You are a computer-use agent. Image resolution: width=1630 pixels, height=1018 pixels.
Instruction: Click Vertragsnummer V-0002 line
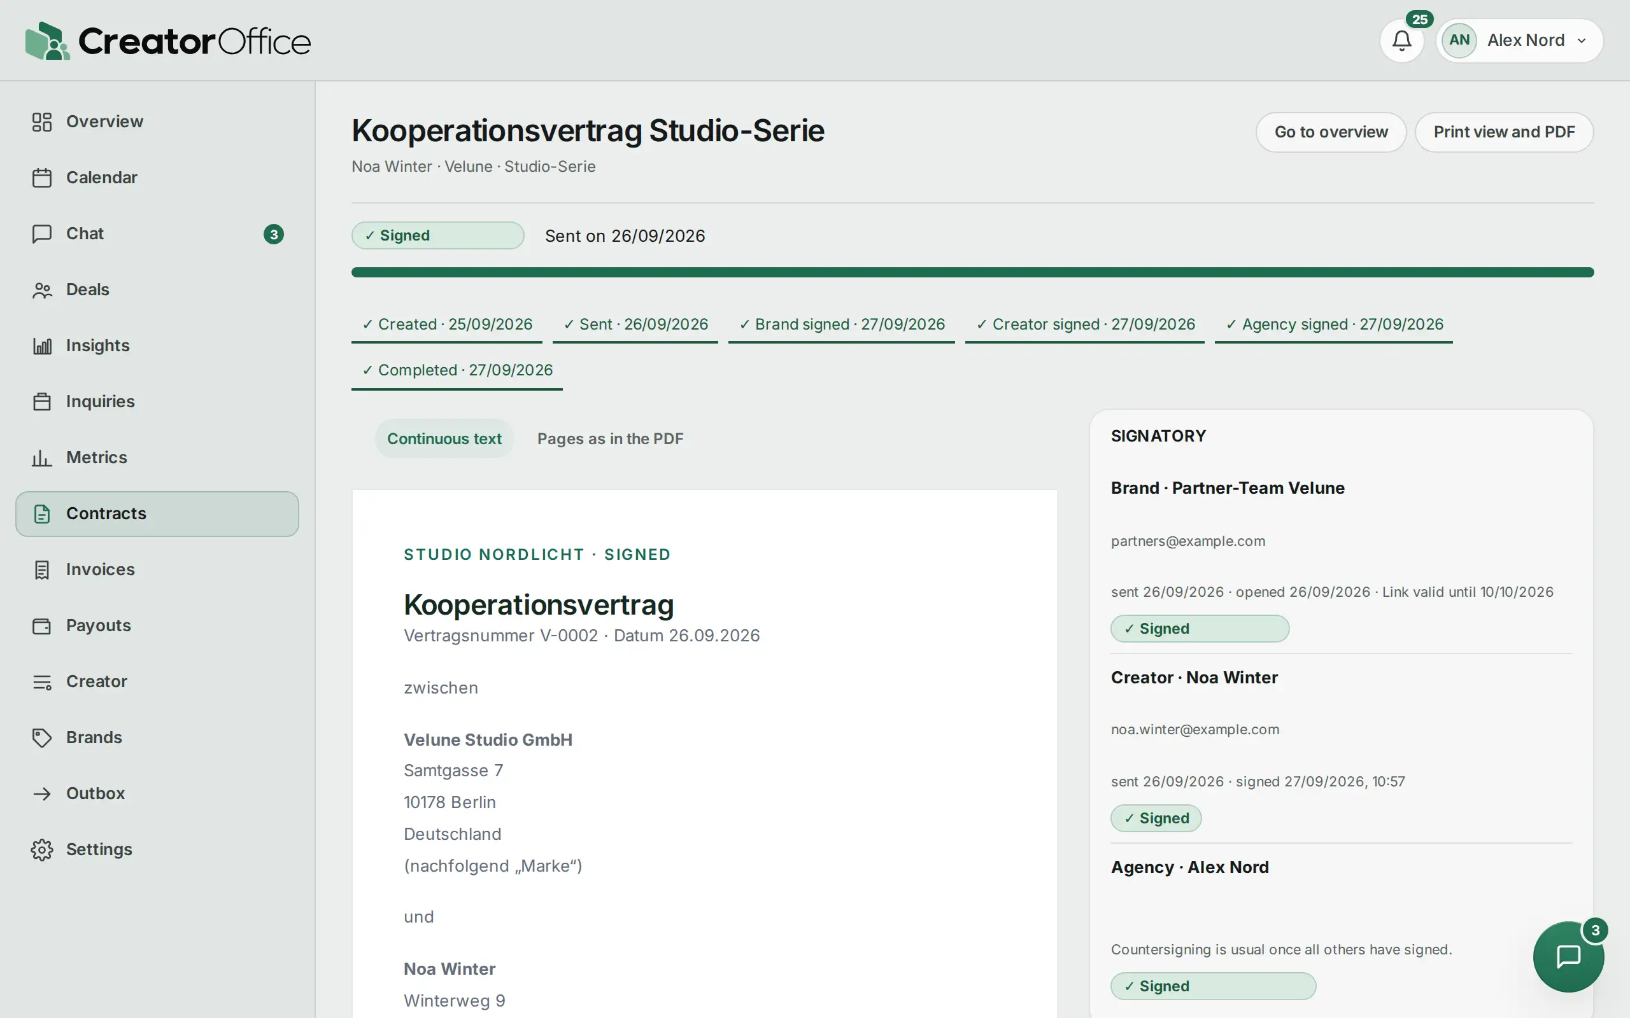coord(581,636)
